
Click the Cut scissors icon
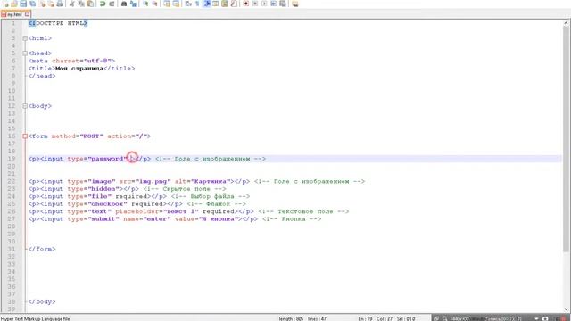pyautogui.click(x=71, y=4)
